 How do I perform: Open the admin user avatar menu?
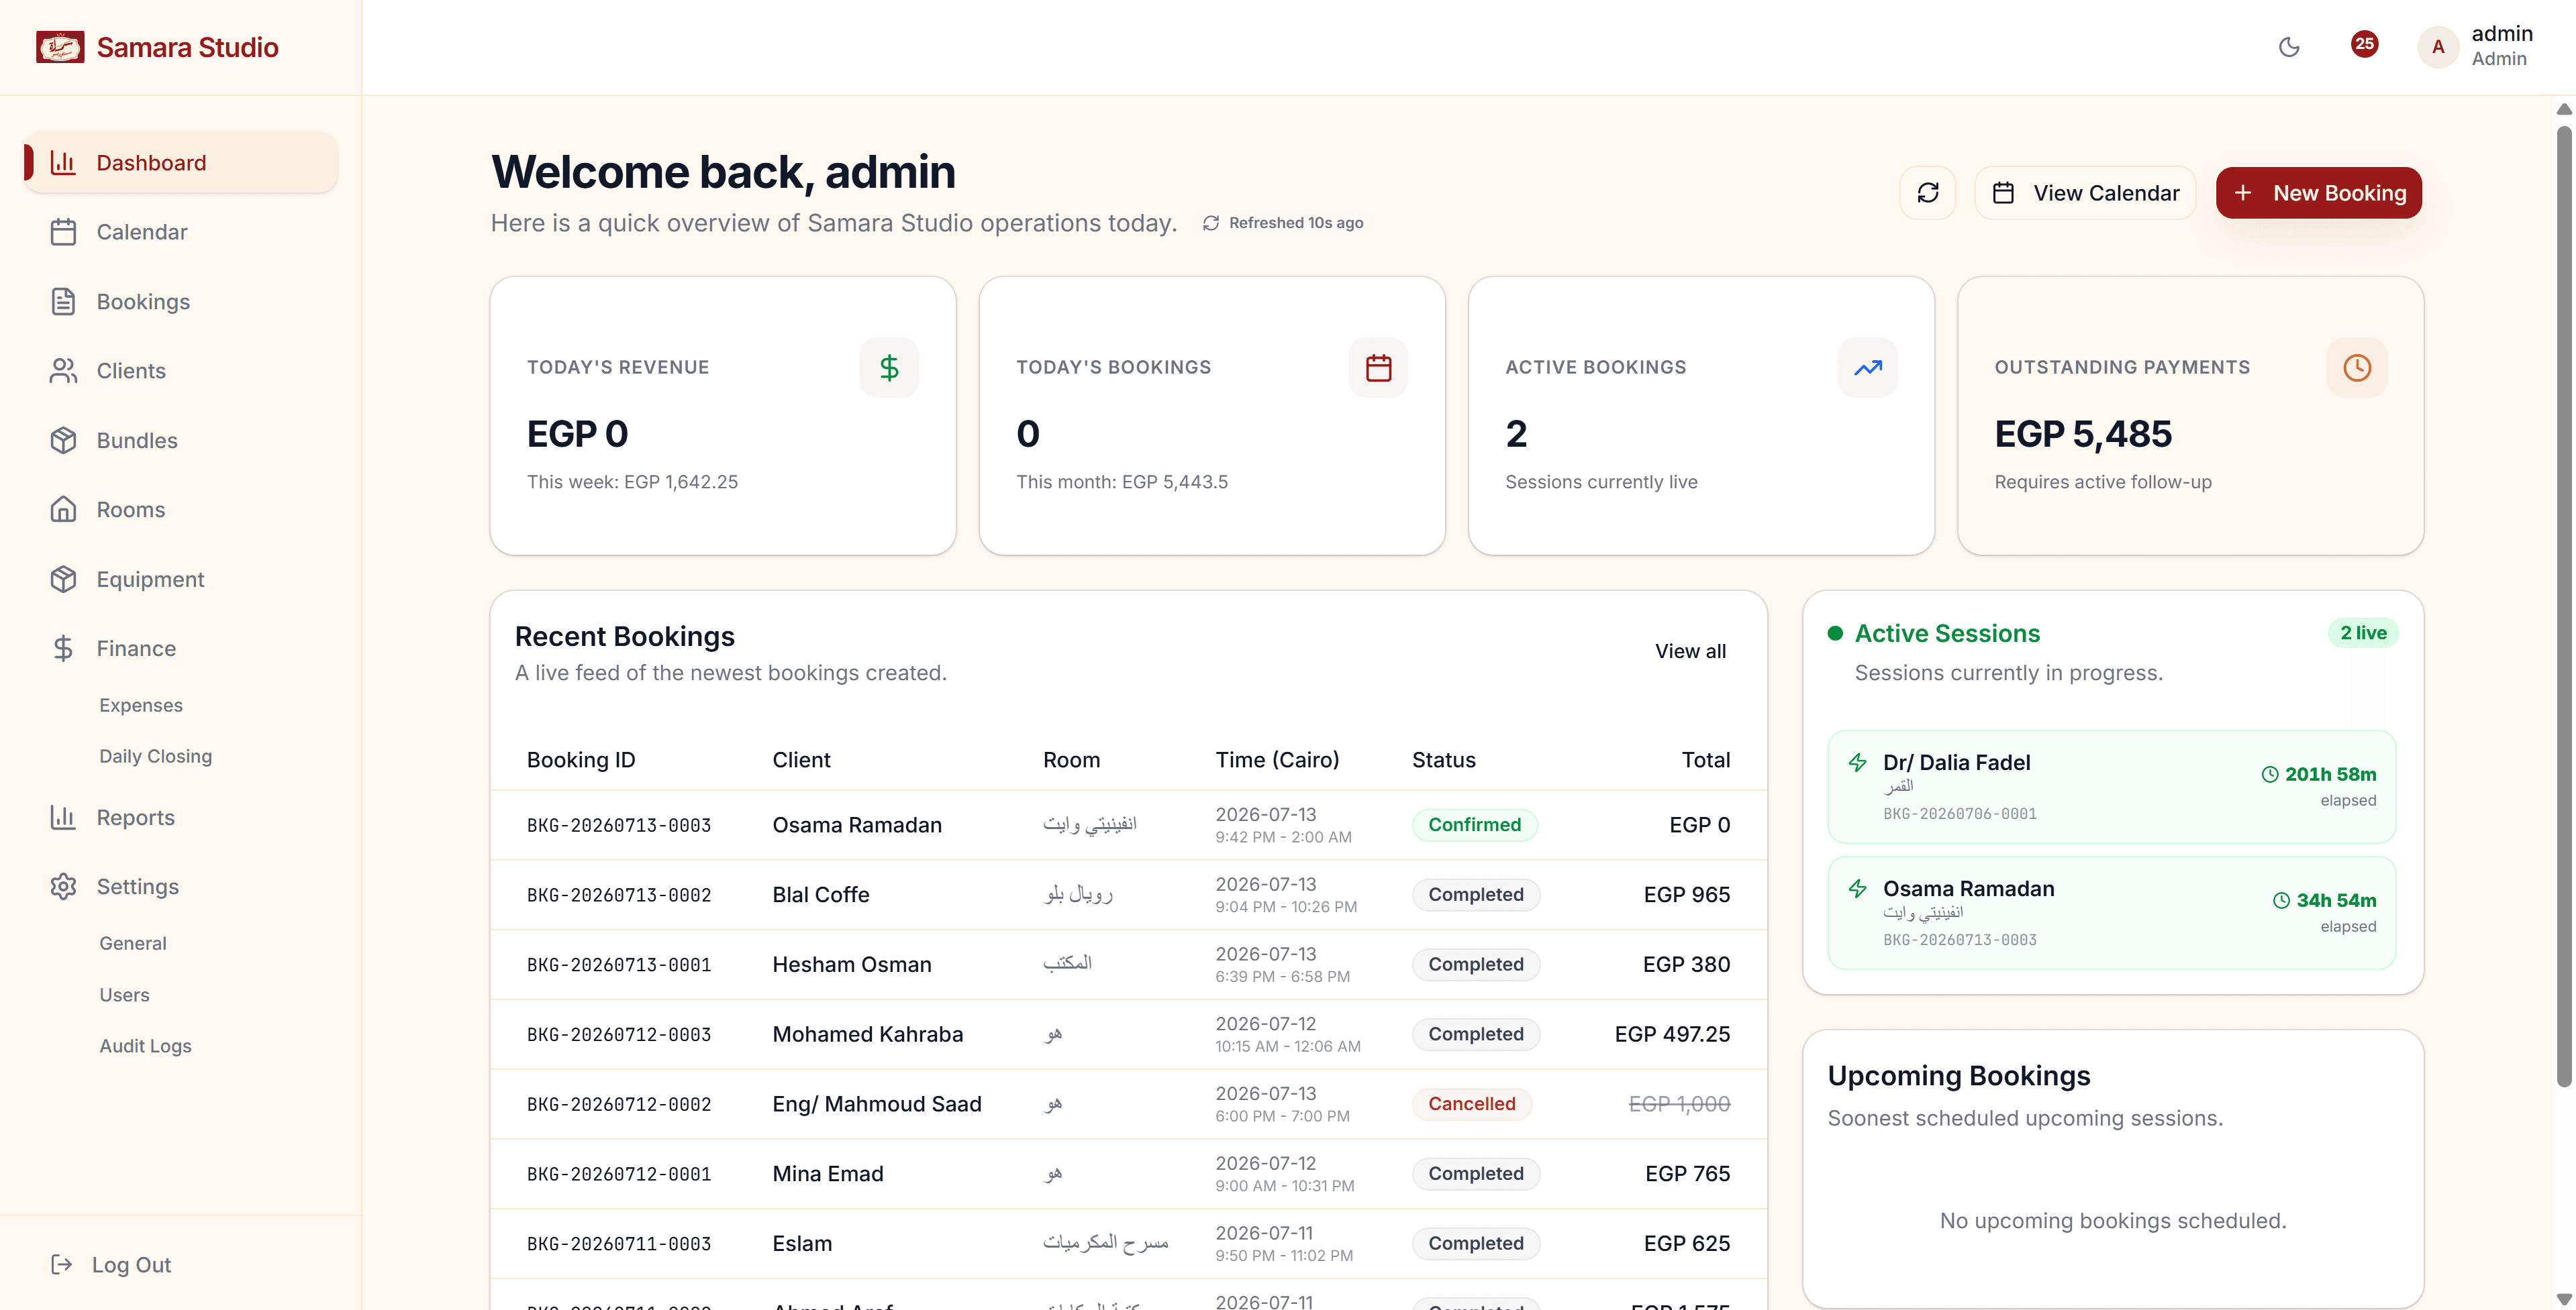(x=2438, y=46)
